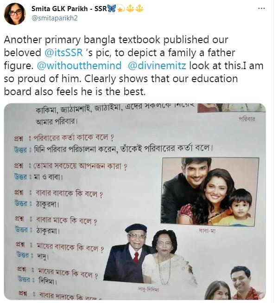Click the couple photo at the image's bottom right
The width and height of the screenshot is (278, 303).
[234, 283]
